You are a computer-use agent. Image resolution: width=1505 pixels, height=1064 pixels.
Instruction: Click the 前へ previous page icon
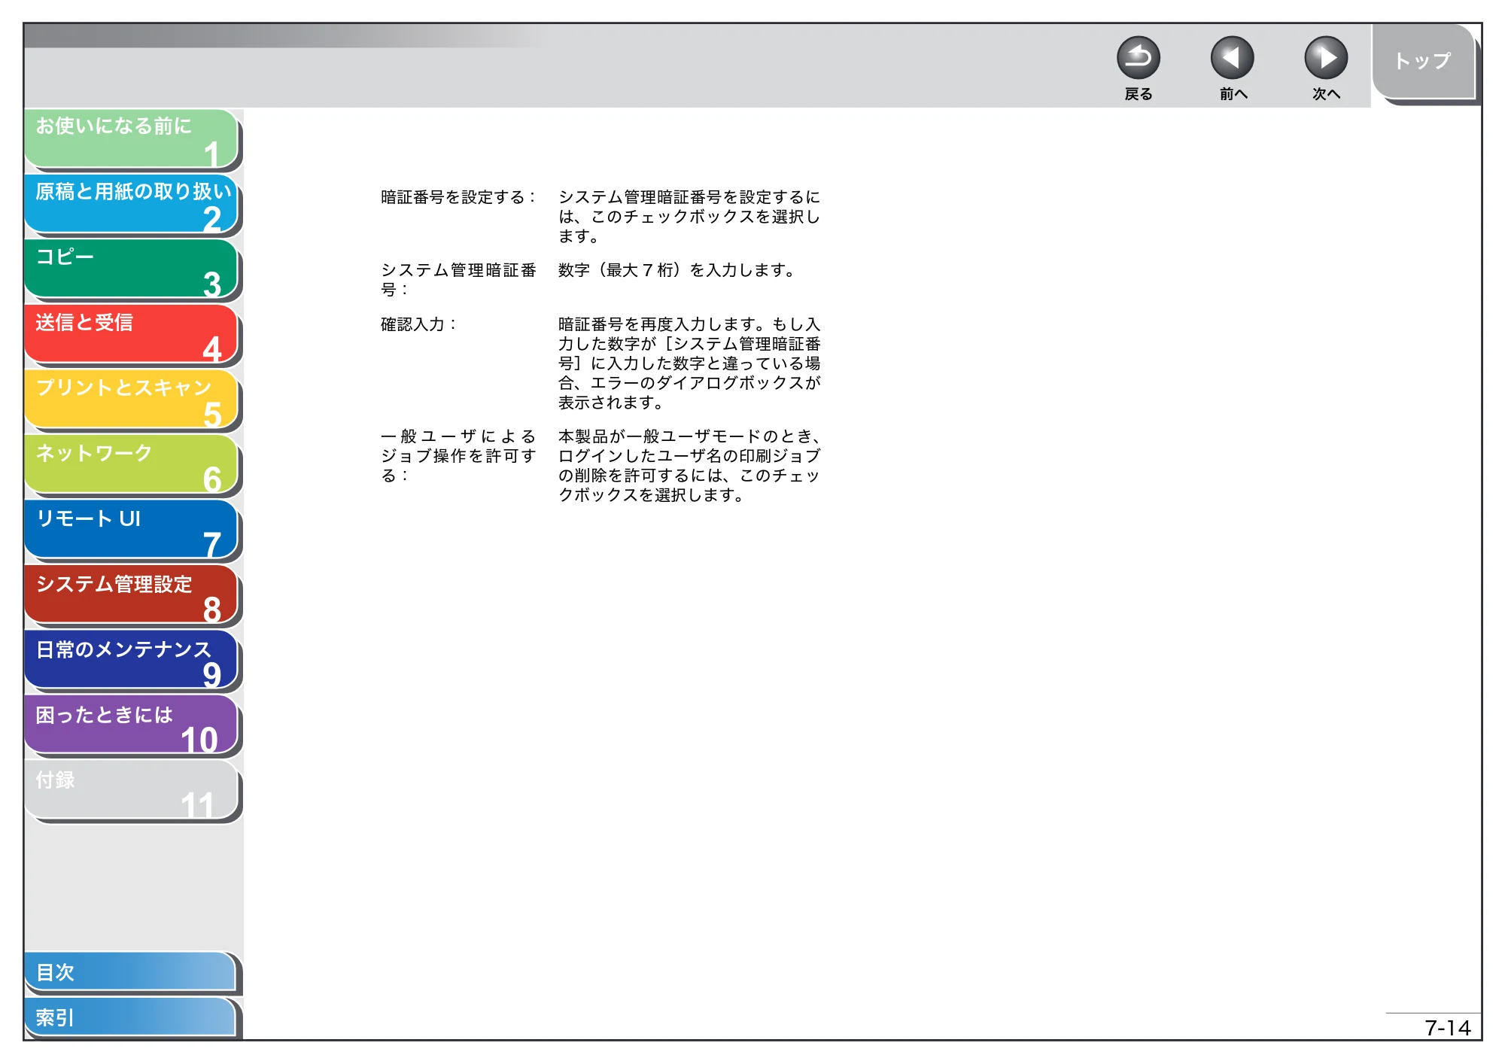[x=1232, y=58]
